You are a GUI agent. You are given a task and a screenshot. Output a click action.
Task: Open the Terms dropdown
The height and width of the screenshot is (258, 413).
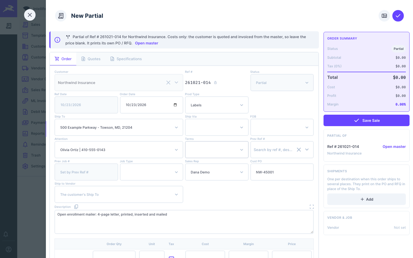217,150
